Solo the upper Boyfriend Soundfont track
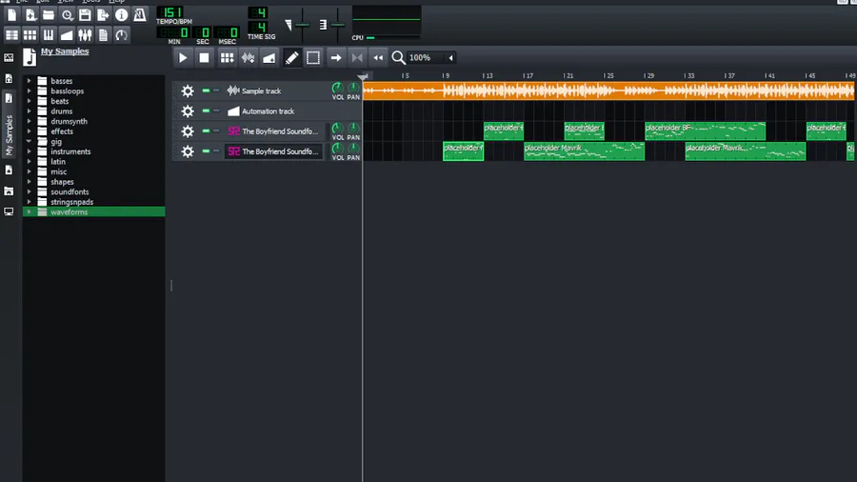Image resolution: width=857 pixels, height=482 pixels. coord(216,131)
